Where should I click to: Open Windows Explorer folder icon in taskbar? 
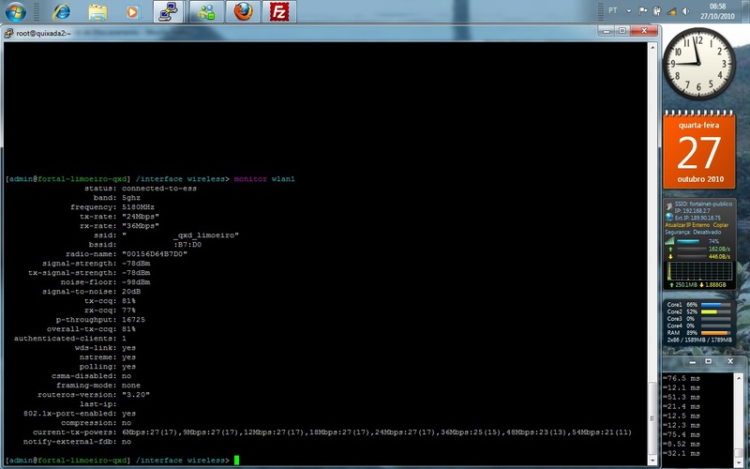coord(97,11)
